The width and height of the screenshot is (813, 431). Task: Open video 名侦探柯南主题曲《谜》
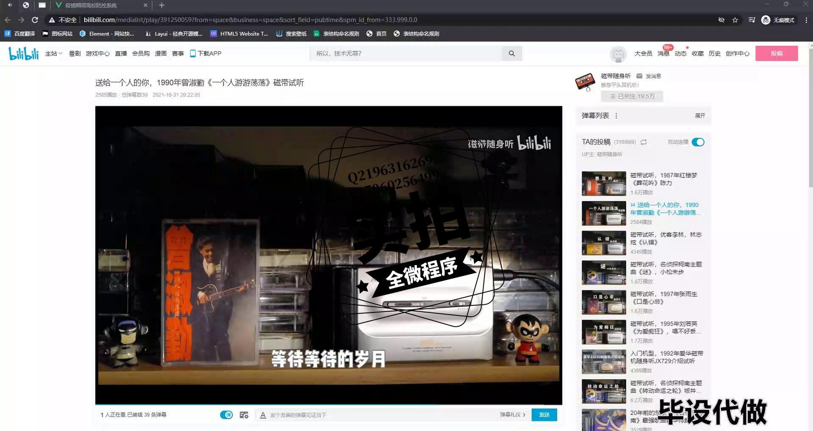pyautogui.click(x=643, y=272)
